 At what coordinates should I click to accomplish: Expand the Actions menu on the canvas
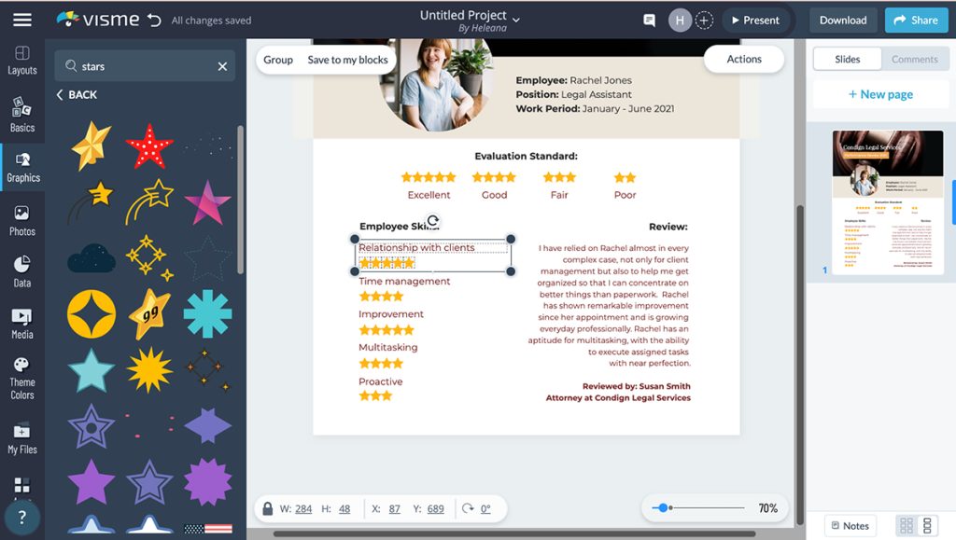744,59
